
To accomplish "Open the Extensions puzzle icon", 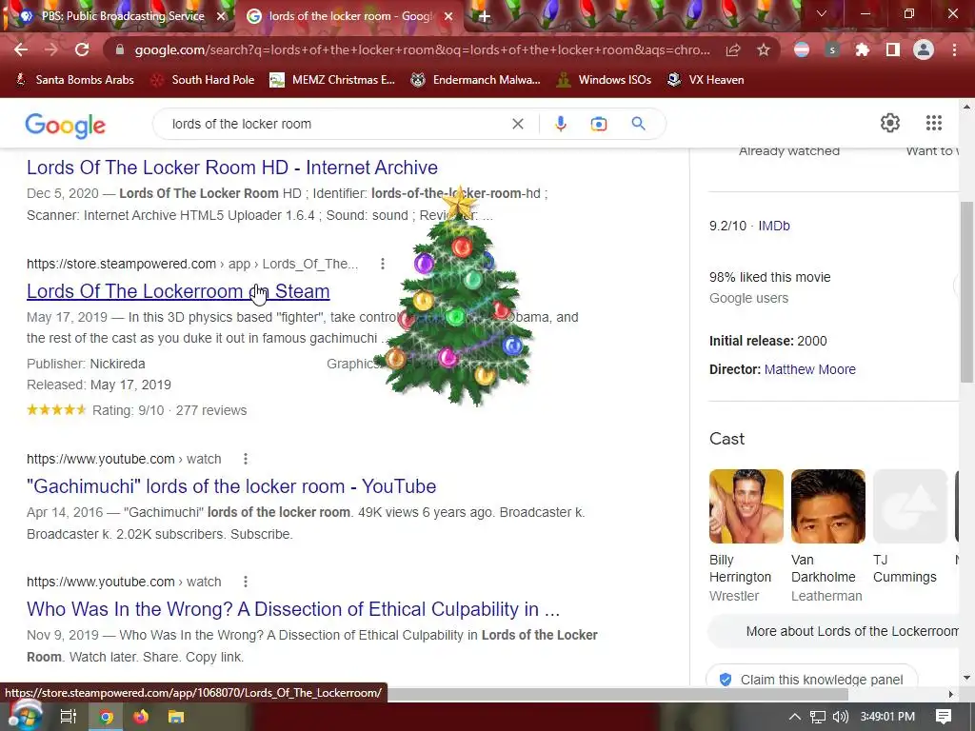I will [x=863, y=49].
